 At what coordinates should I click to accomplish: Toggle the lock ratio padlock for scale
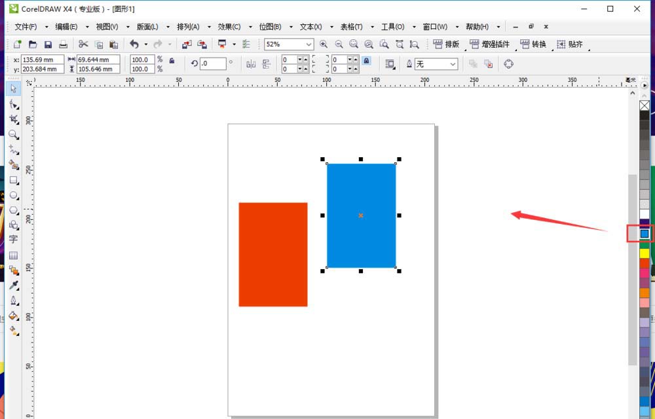coord(172,60)
